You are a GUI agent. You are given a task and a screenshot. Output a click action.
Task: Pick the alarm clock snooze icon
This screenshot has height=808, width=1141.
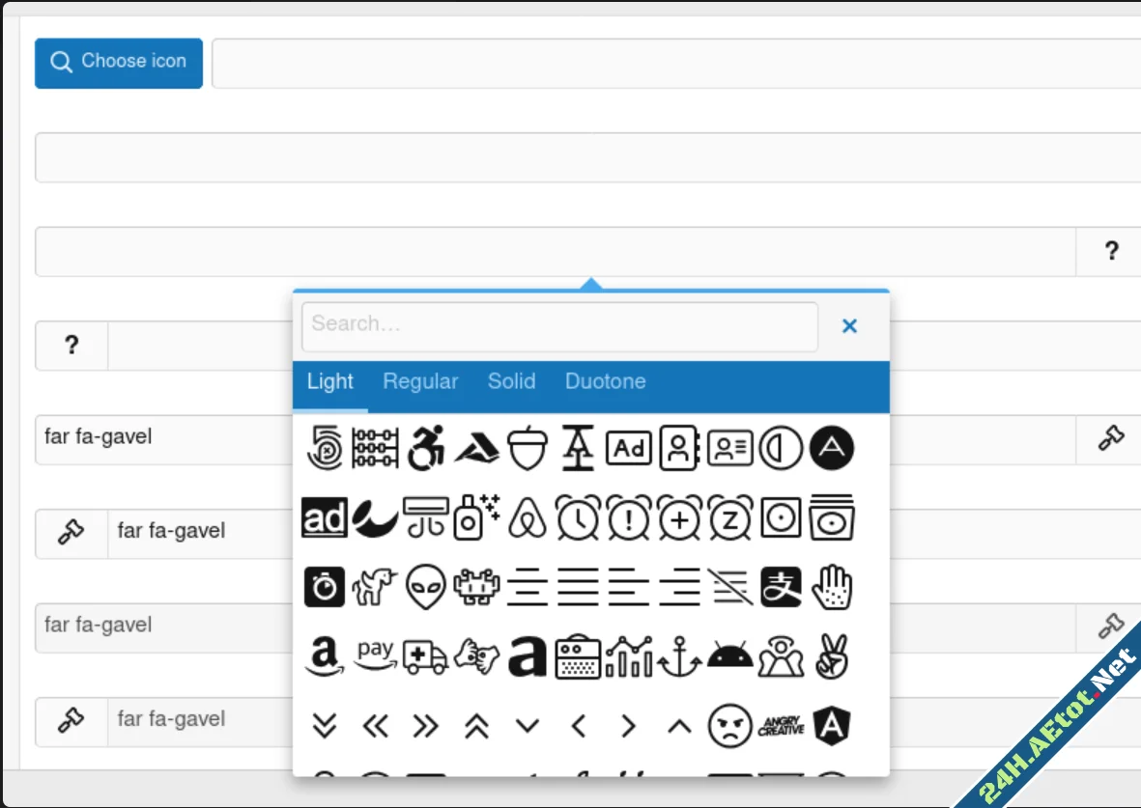tap(729, 519)
